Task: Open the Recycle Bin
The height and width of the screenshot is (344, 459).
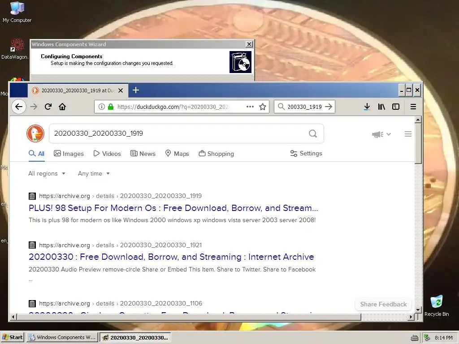Action: pos(437,306)
